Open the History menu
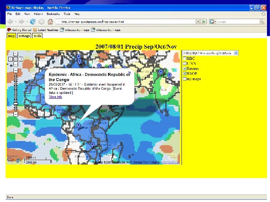 tap(38, 14)
